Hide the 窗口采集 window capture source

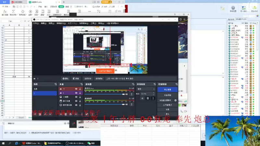[x=76, y=101]
